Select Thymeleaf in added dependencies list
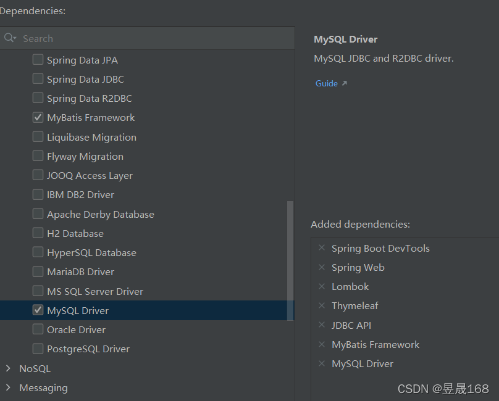This screenshot has width=499, height=401. click(x=355, y=306)
